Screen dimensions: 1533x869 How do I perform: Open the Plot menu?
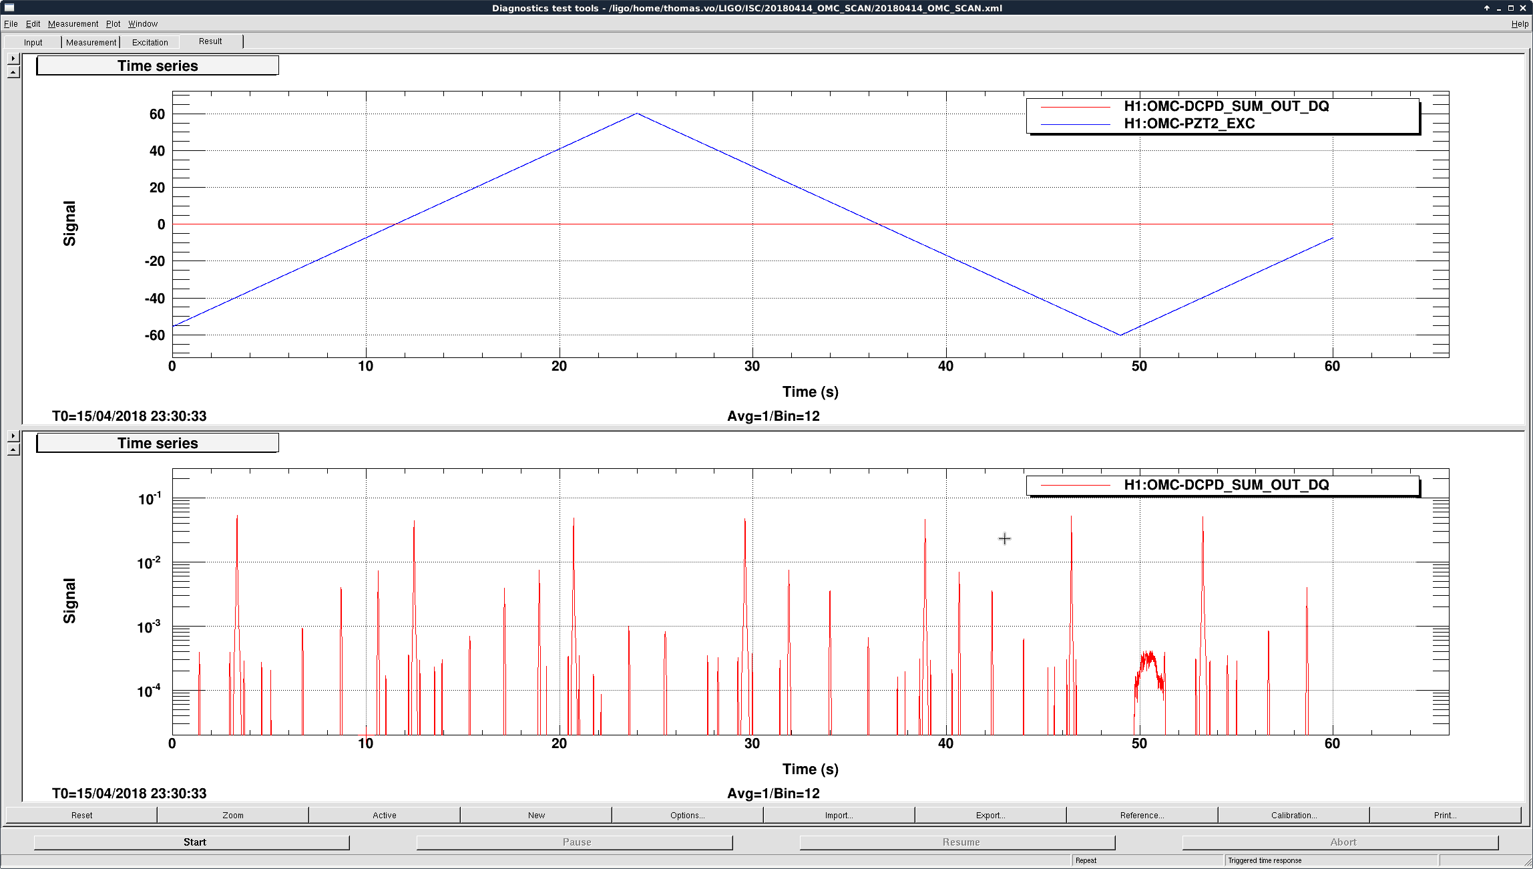[114, 23]
